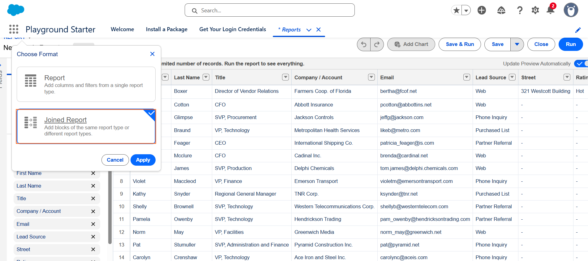Click the Save & Run button
Image resolution: width=588 pixels, height=261 pixels.
click(460, 44)
